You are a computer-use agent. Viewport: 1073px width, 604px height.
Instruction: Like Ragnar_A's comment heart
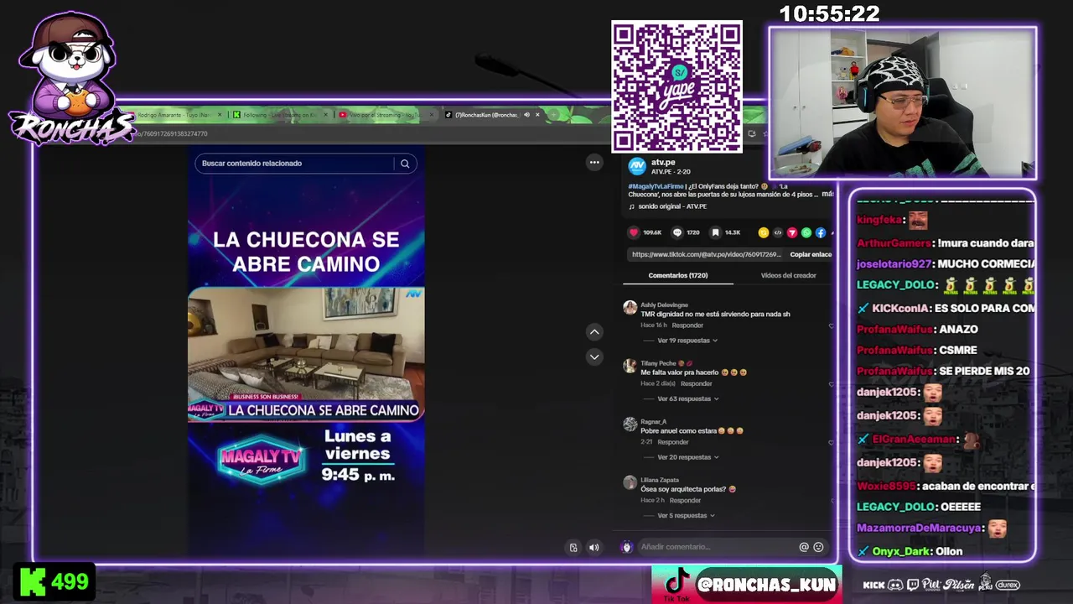coord(831,442)
